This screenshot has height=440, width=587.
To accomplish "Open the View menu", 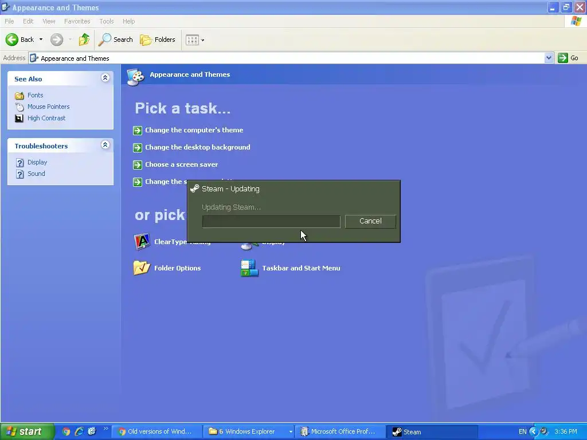I will (49, 21).
